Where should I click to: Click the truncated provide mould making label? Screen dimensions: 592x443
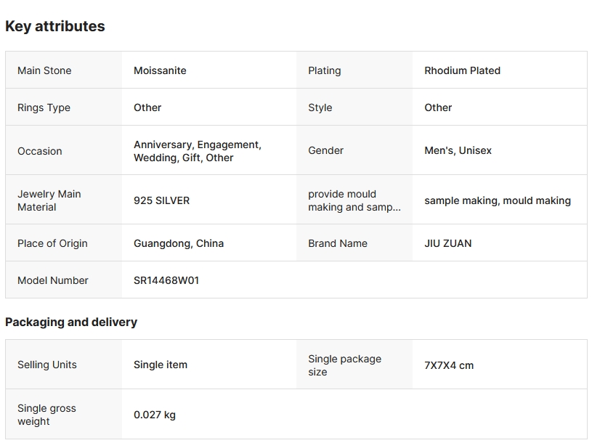[354, 200]
